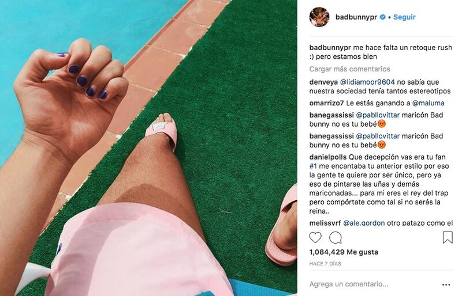This screenshot has height=296, width=462.
Task: Visit omarrizo7's commenter profile
Action: 326,103
